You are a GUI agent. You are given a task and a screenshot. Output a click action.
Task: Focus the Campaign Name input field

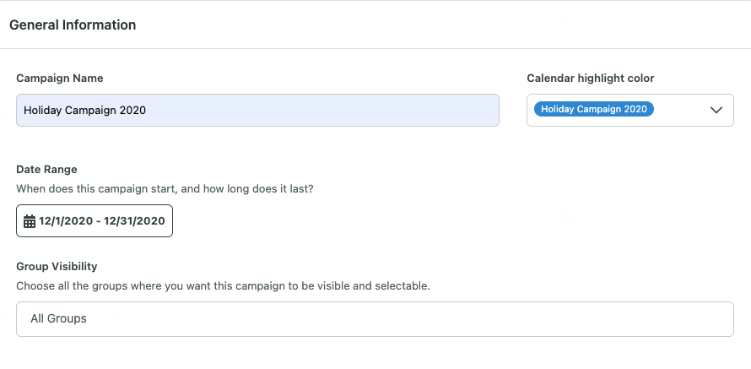pos(257,111)
